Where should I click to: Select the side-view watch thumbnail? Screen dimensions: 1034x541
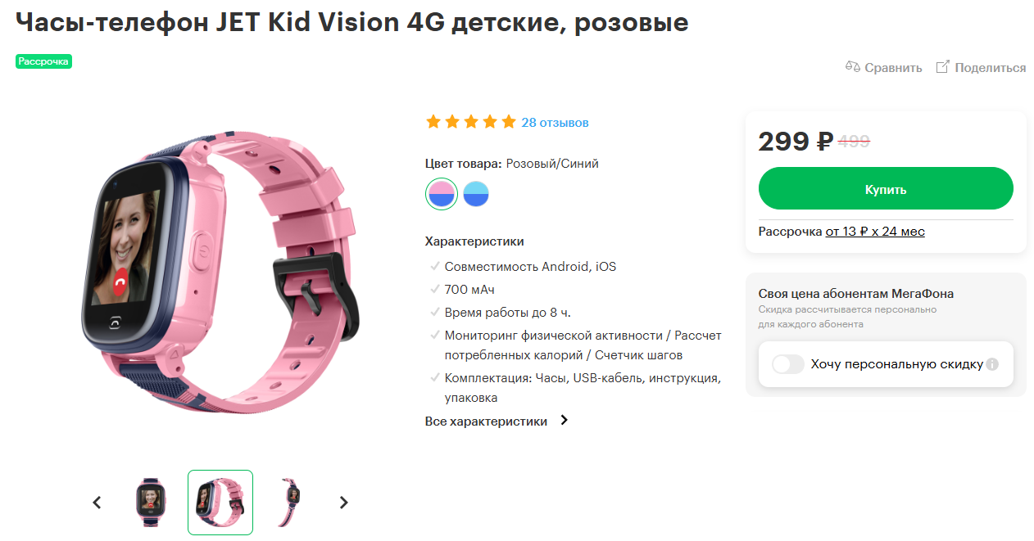pos(290,503)
